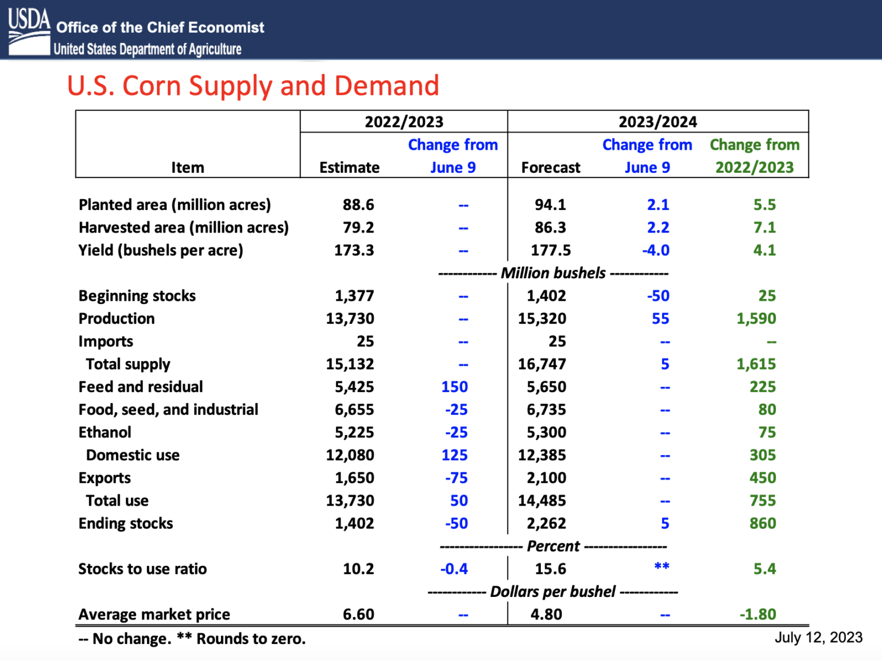Click the Average market price forecast 4.80
The width and height of the screenshot is (882, 660).
[547, 614]
